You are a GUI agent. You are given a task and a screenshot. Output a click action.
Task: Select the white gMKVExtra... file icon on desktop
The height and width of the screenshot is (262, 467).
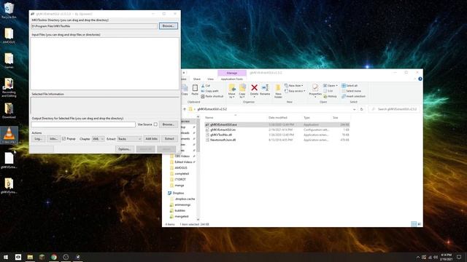pos(9,160)
